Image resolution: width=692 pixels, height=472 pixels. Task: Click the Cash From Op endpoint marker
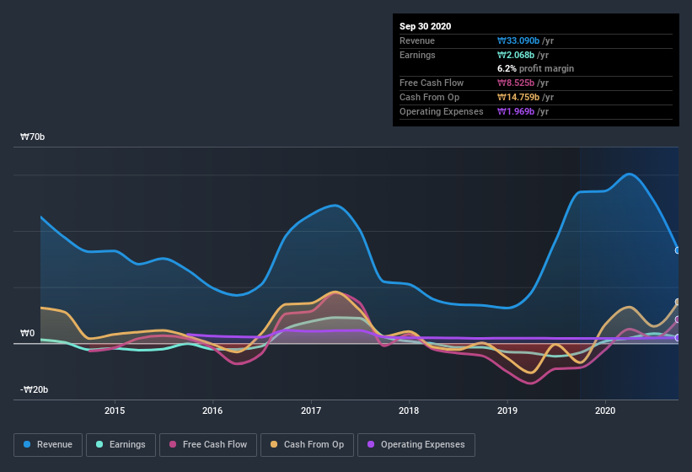pyautogui.click(x=678, y=302)
